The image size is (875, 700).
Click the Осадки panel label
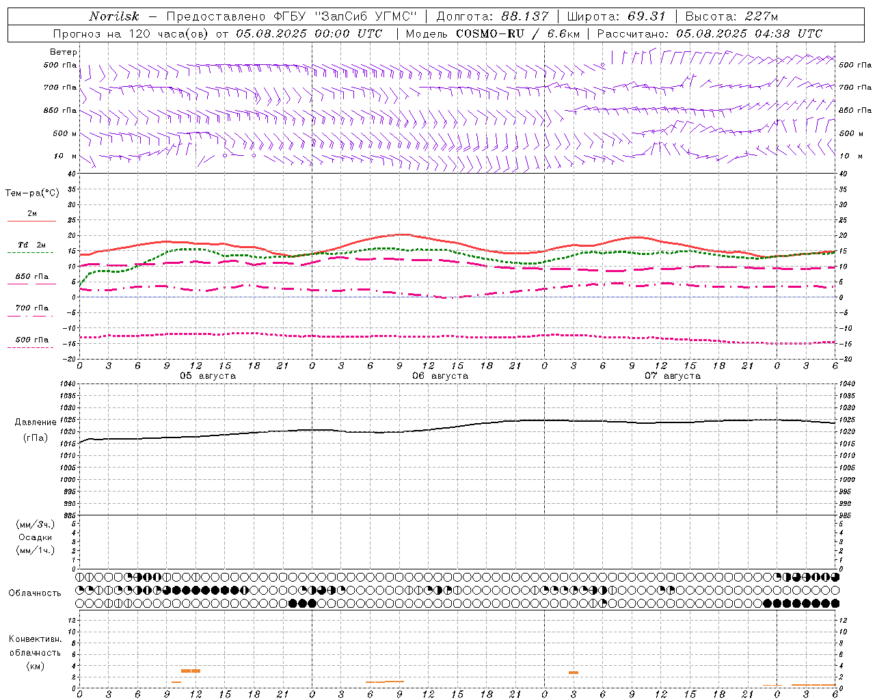(36, 537)
